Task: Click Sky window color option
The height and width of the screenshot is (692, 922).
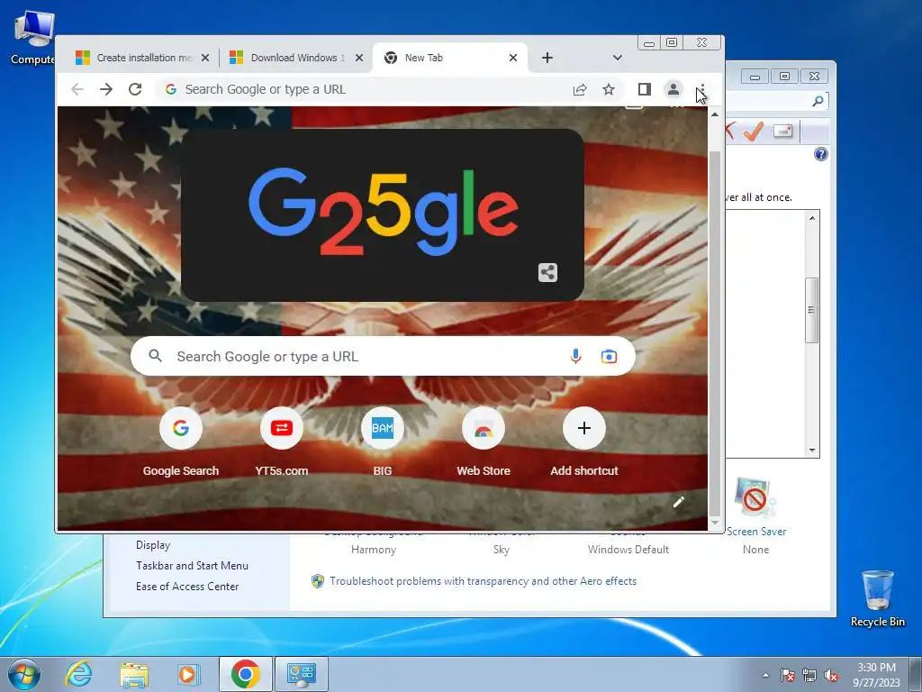Action: point(501,549)
